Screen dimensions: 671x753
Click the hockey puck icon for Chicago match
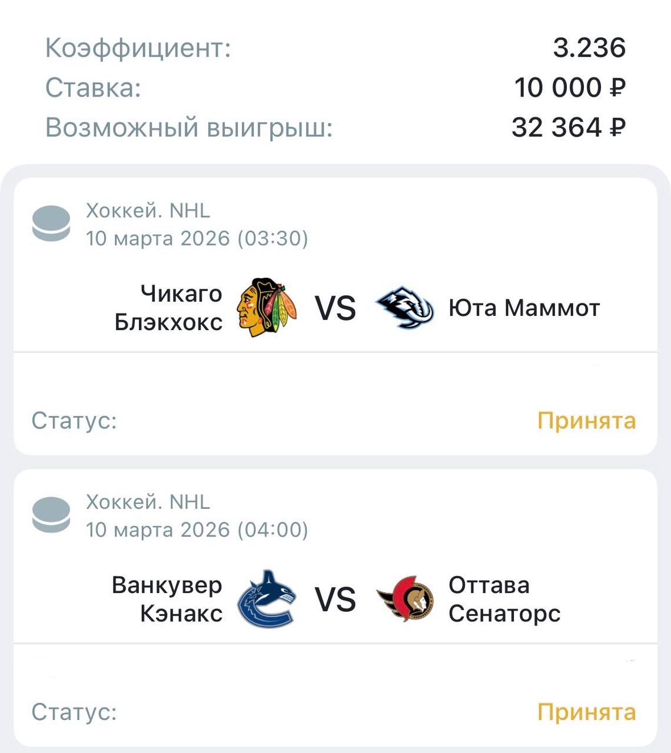click(51, 224)
